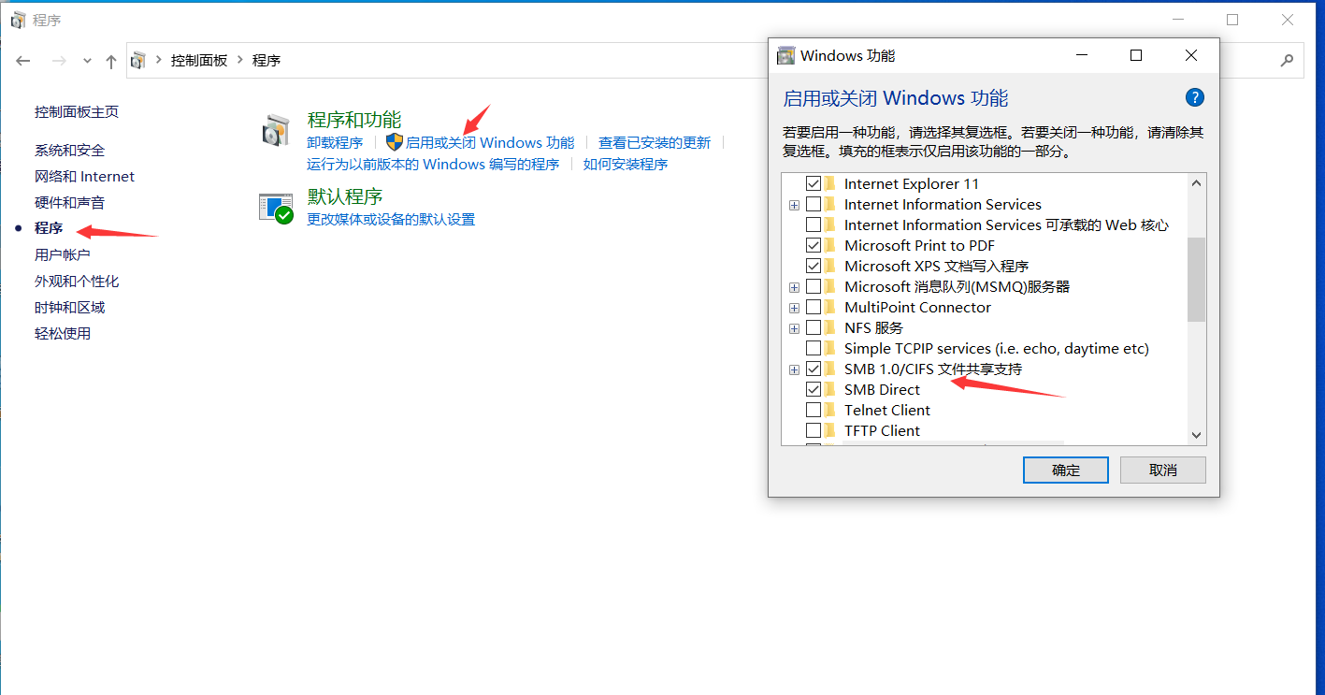Check Internet Information Services 可承载的 Web 核心
Screen dimensions: 1325x695
coord(814,224)
